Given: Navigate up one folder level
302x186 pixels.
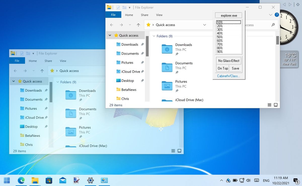Looking at the screenshot, I should point(138,25).
